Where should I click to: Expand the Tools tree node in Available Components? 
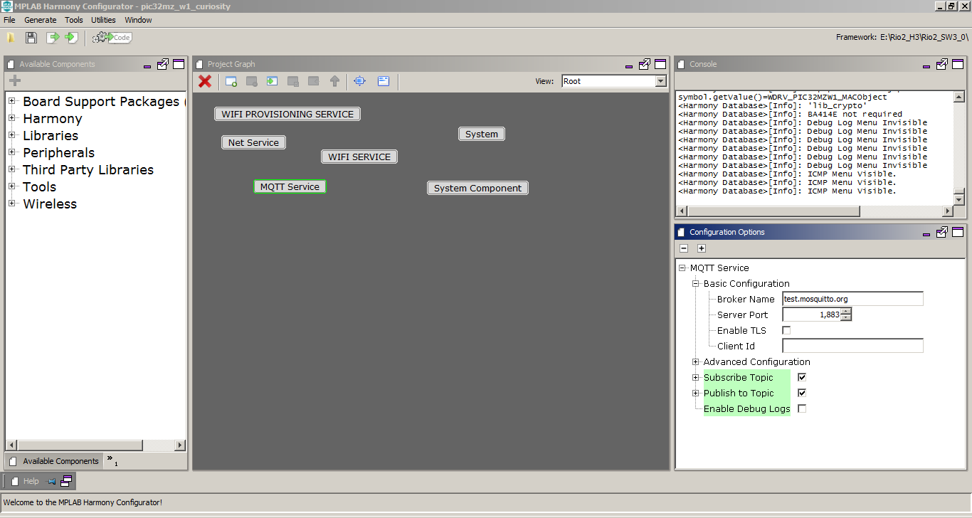(12, 186)
